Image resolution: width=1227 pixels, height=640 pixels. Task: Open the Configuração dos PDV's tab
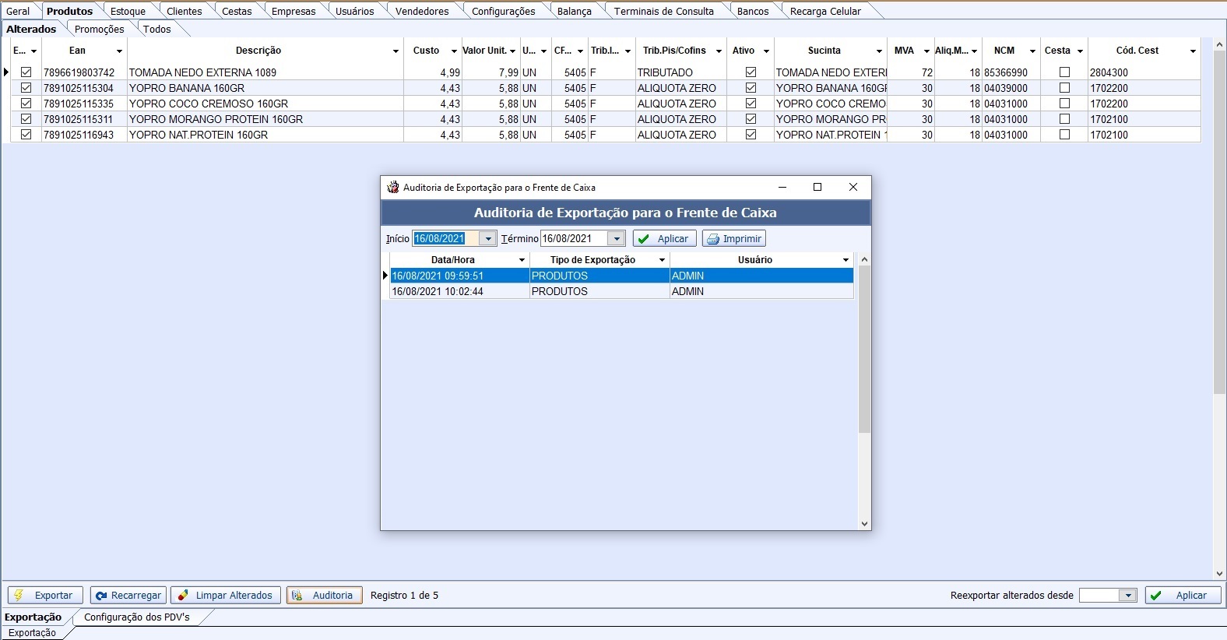pyautogui.click(x=136, y=617)
